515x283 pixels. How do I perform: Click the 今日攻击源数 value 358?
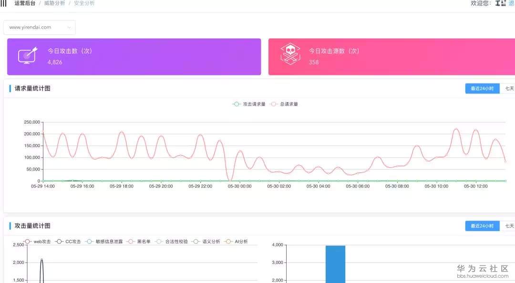pos(314,62)
